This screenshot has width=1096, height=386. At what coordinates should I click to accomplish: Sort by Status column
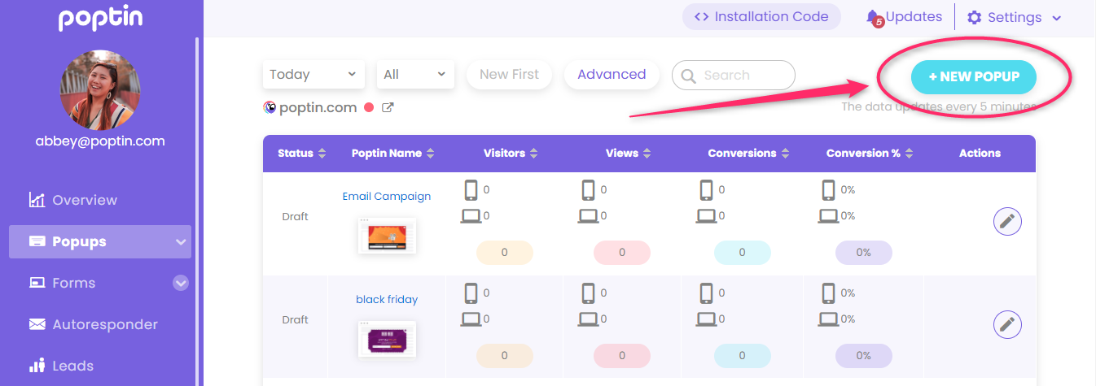point(301,153)
